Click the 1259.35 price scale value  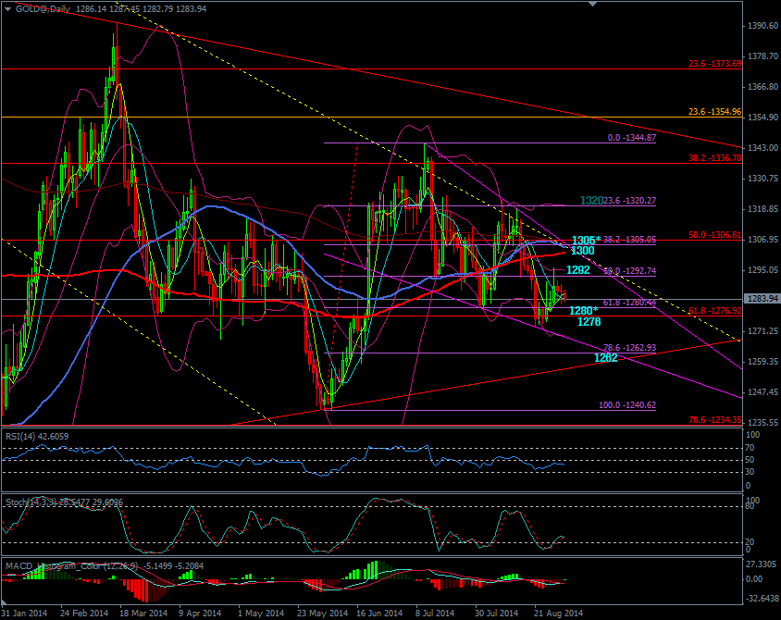(x=762, y=362)
